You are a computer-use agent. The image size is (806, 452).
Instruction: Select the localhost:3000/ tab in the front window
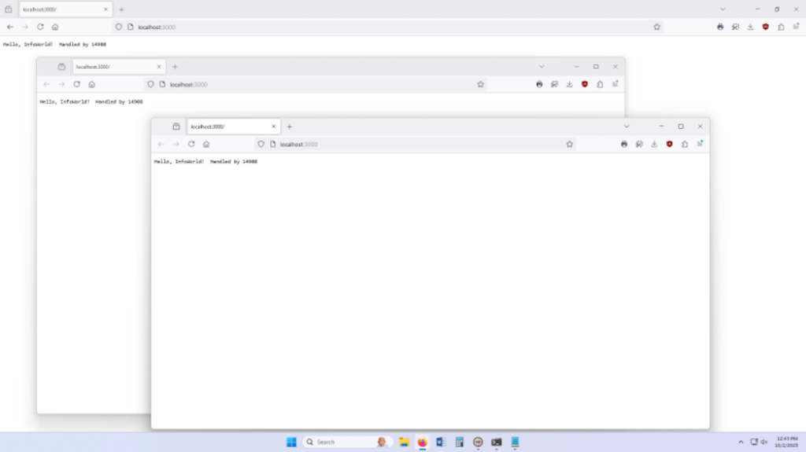click(x=233, y=127)
